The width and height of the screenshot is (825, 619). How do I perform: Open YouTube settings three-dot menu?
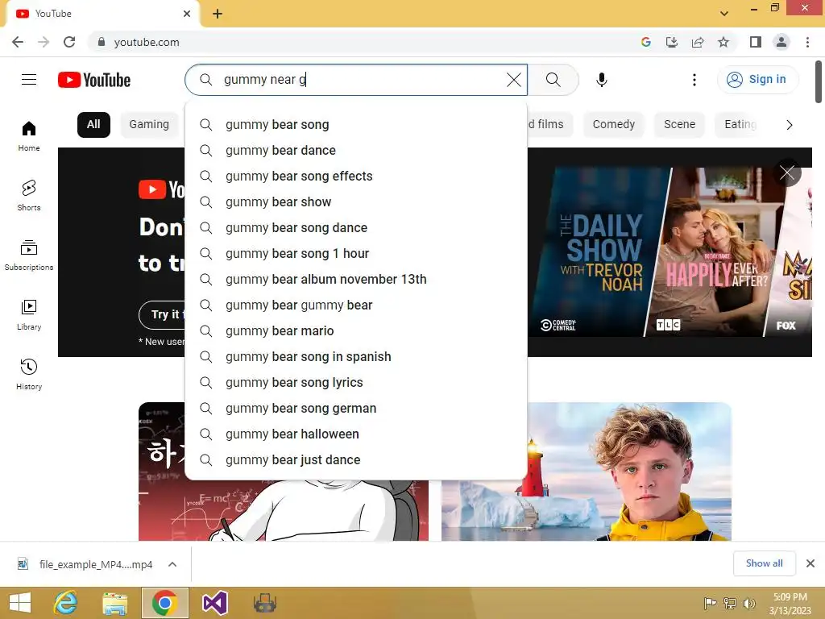694,80
